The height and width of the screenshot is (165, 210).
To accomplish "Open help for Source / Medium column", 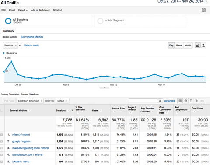I will tap(29, 110).
